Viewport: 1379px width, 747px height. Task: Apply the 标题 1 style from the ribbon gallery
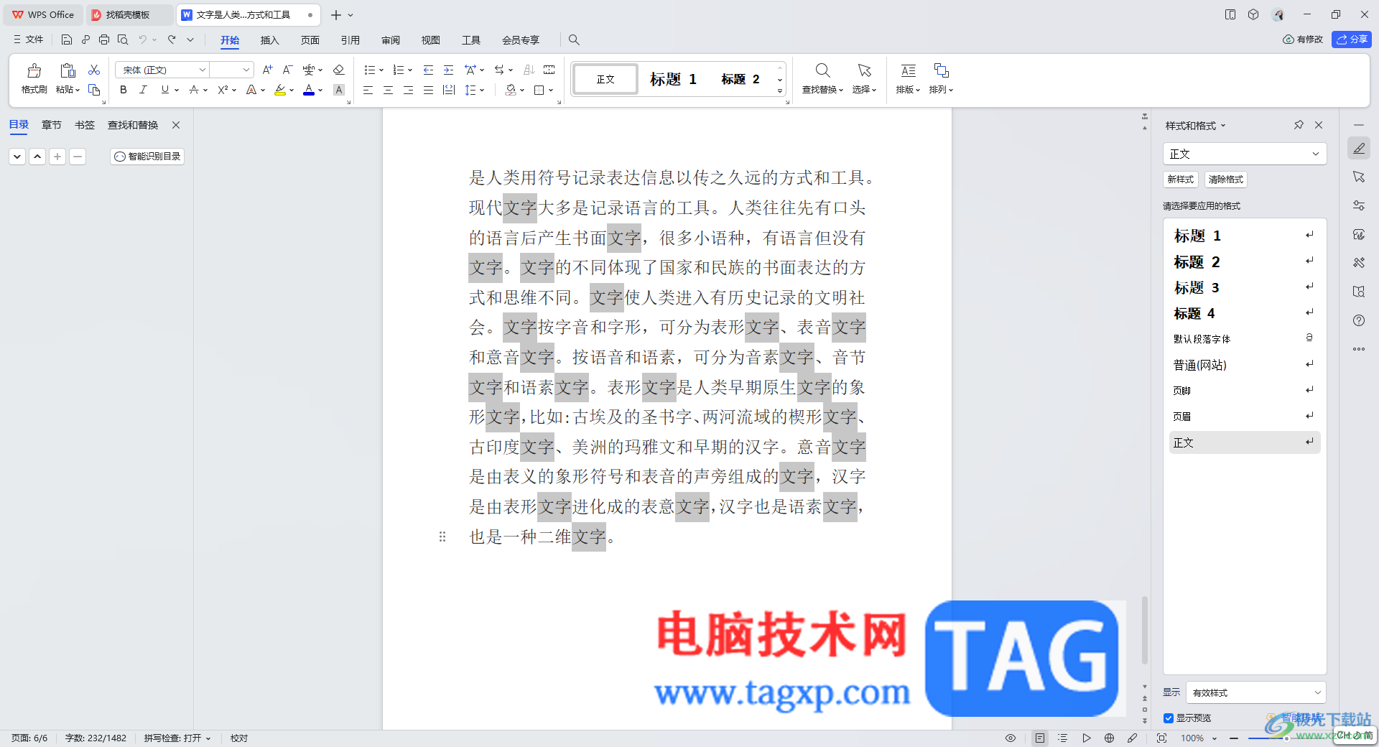[674, 79]
